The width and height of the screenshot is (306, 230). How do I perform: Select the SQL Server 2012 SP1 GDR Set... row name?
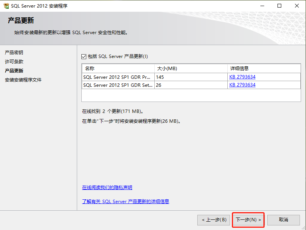118,85
